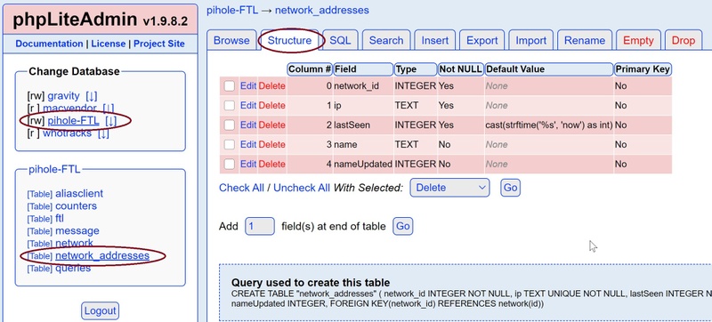This screenshot has width=712, height=322.
Task: Open the network_addresses table in sidebar
Action: point(102,256)
